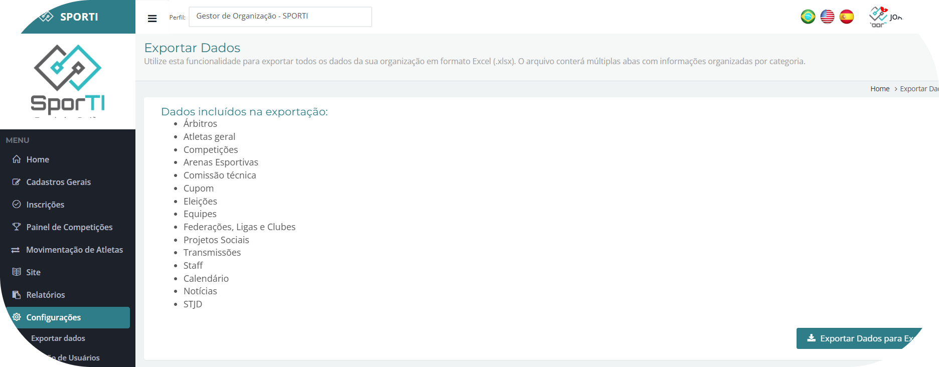
Task: Click Exportar Dados para Excel button
Action: (859, 338)
